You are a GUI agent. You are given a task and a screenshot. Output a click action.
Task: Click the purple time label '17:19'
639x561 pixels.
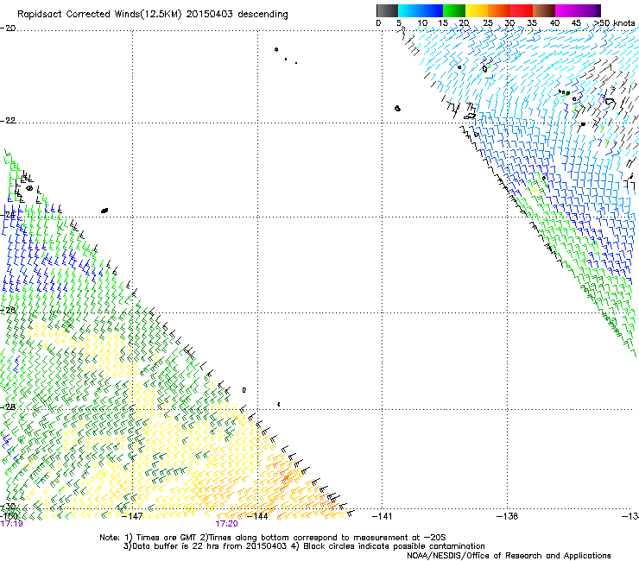point(12,524)
